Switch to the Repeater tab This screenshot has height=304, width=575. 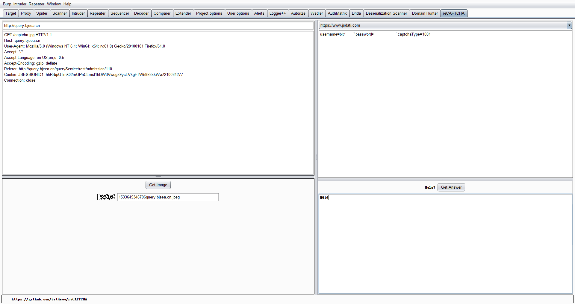[x=98, y=13]
